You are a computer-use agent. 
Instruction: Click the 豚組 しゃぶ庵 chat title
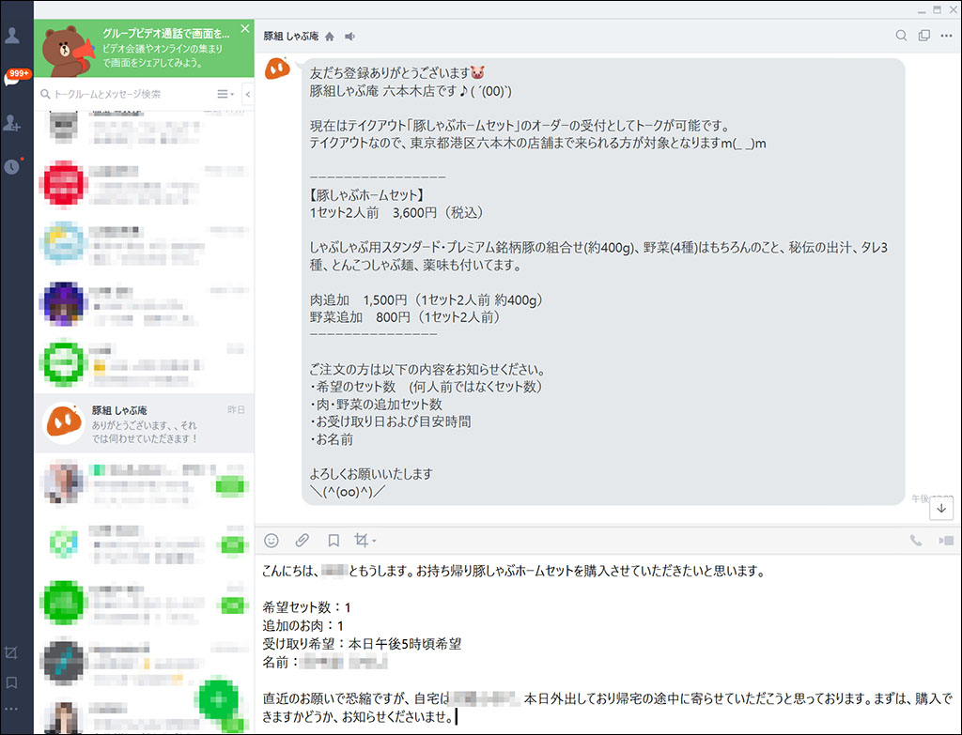pos(291,37)
